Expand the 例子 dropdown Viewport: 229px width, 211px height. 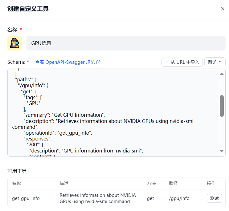(x=215, y=62)
